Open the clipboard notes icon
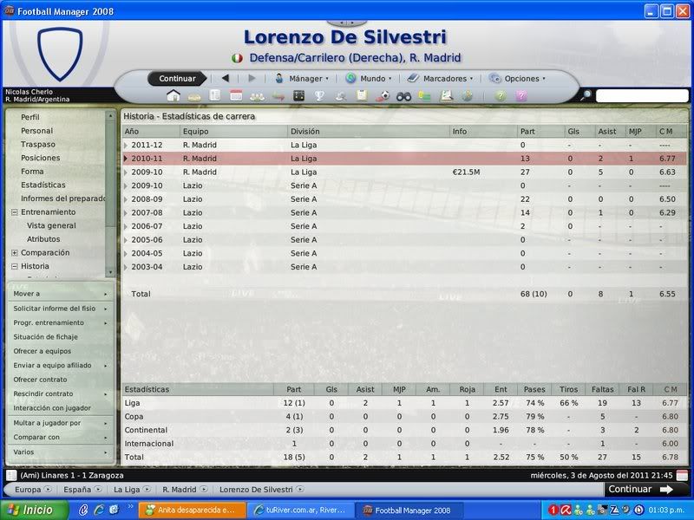The image size is (694, 520). pyautogui.click(x=362, y=95)
